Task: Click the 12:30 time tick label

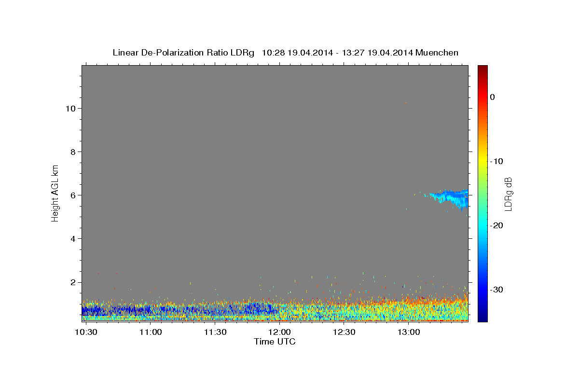Action: coord(344,332)
